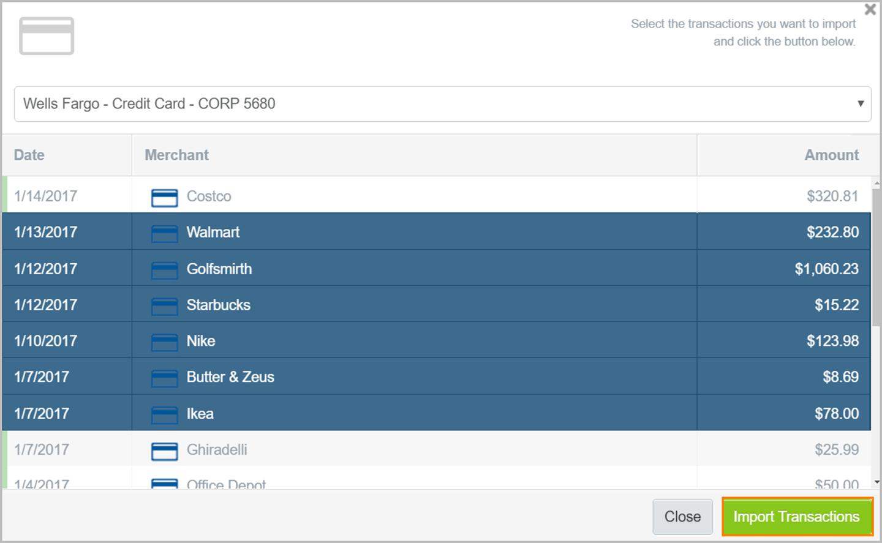Click the Close button
The image size is (882, 543).
(x=682, y=517)
